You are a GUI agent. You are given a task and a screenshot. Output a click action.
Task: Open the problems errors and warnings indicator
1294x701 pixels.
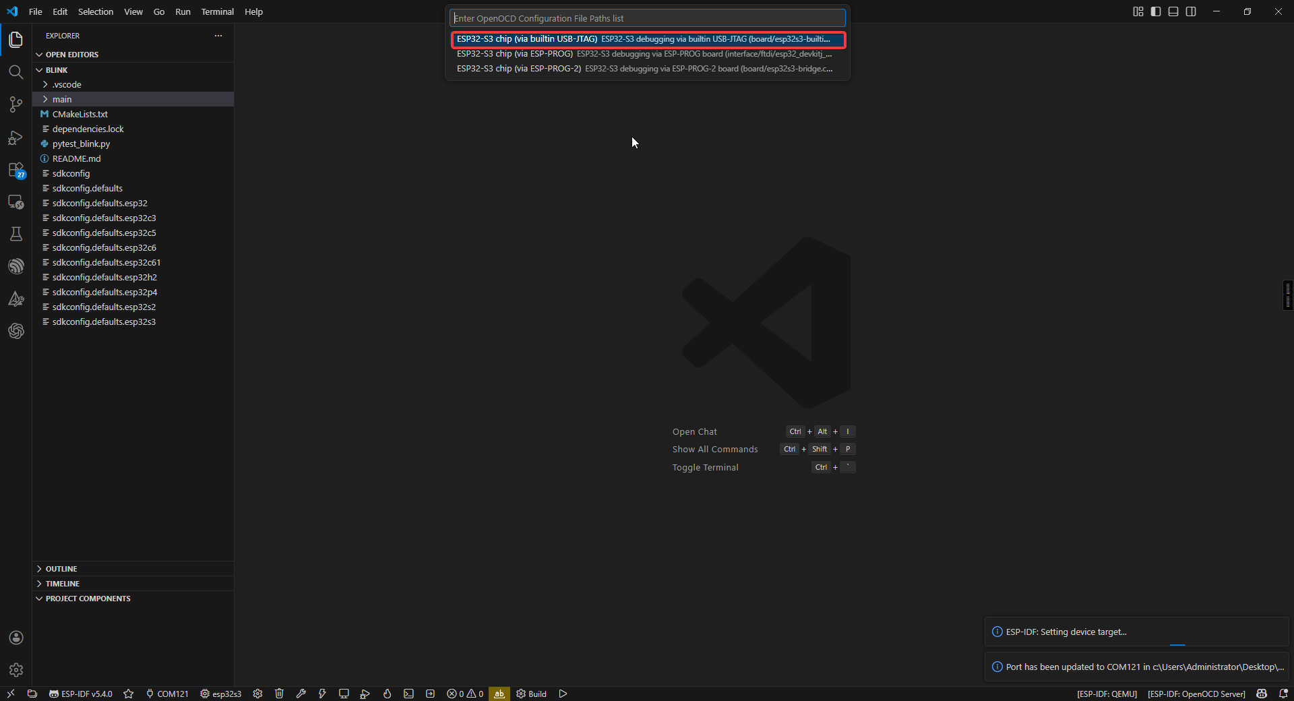[x=465, y=694]
